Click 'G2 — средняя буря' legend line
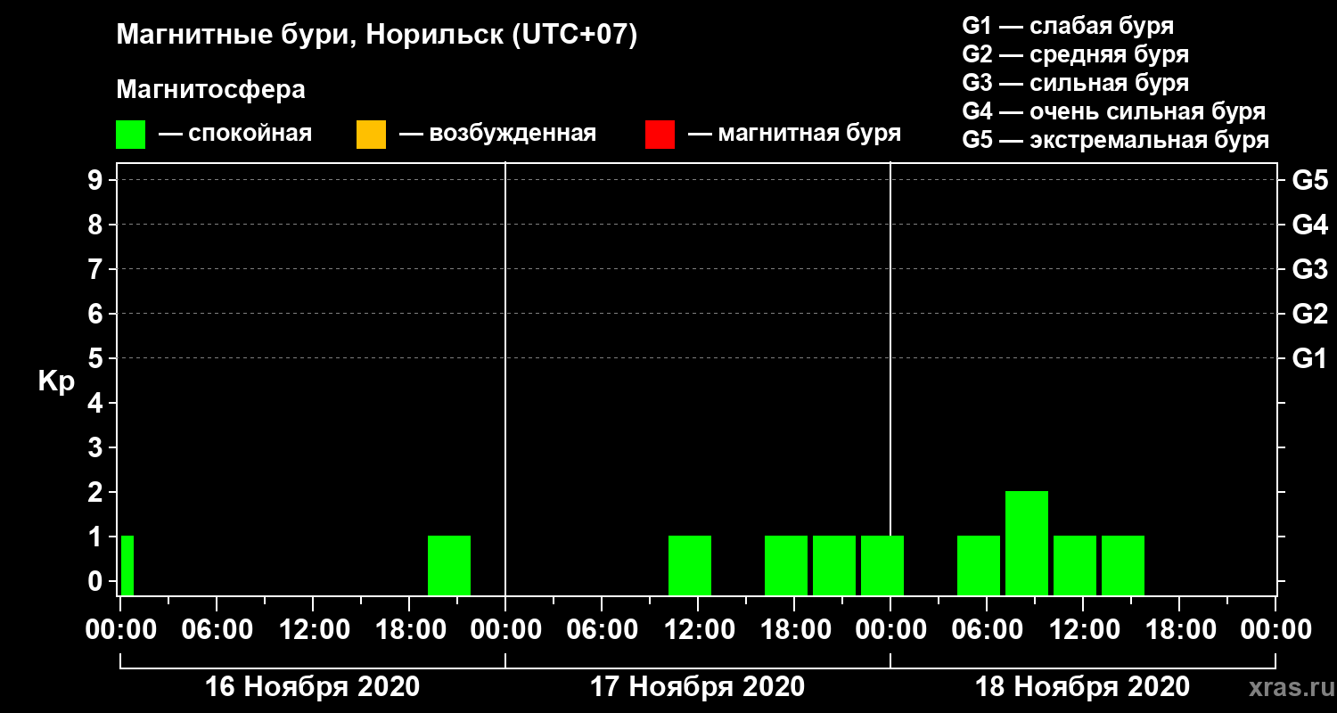Image resolution: width=1337 pixels, height=713 pixels. [1076, 54]
